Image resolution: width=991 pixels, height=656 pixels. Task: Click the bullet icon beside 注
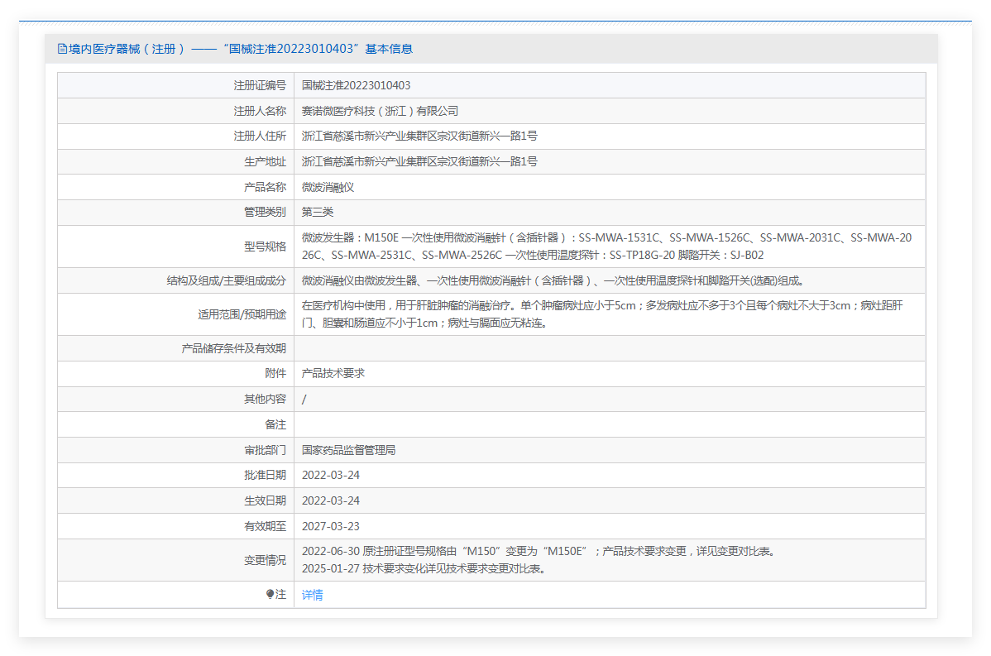tap(270, 595)
